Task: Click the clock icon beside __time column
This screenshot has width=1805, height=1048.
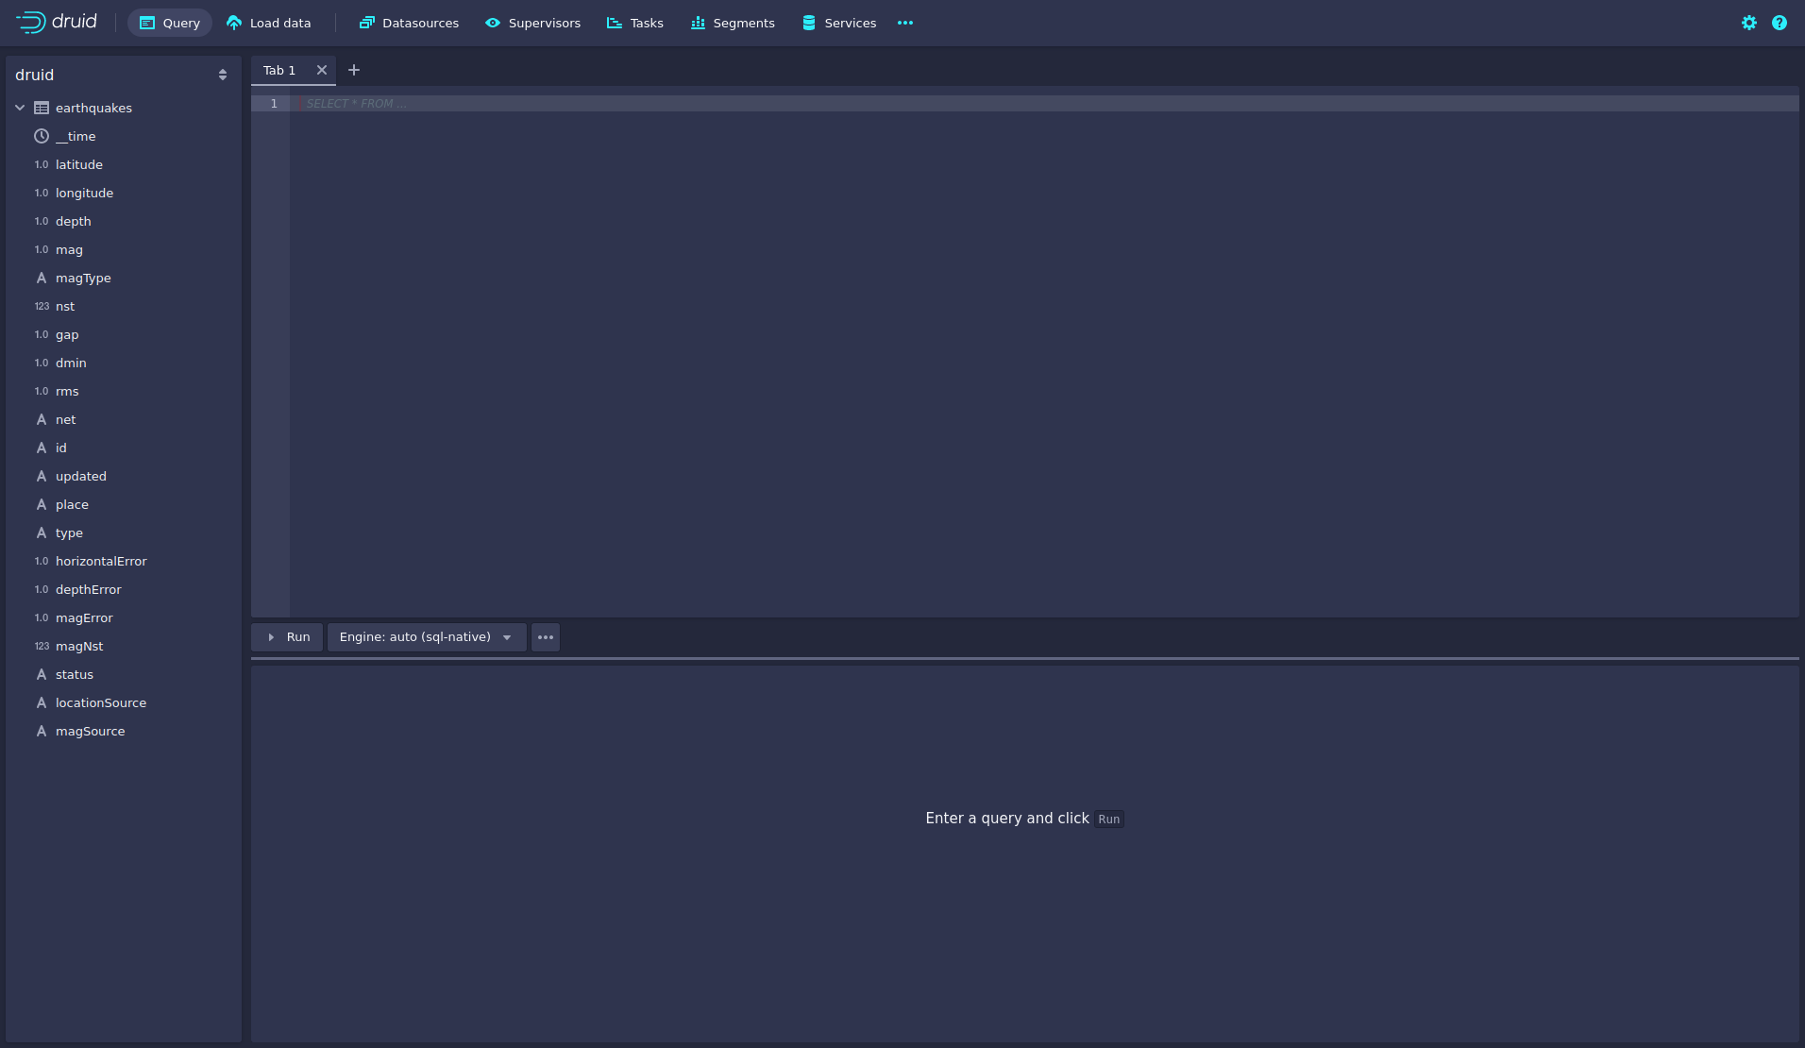Action: click(x=42, y=136)
